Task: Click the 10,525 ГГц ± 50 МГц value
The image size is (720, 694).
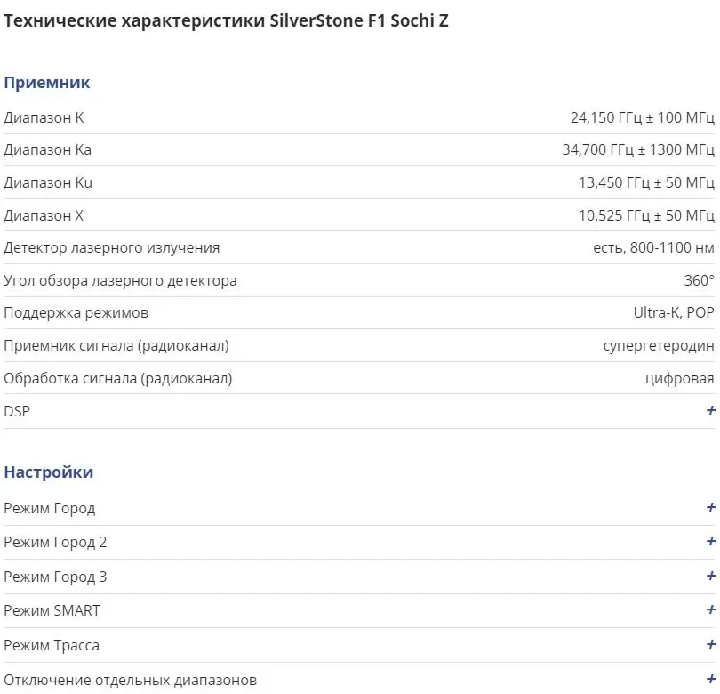Action: [646, 215]
